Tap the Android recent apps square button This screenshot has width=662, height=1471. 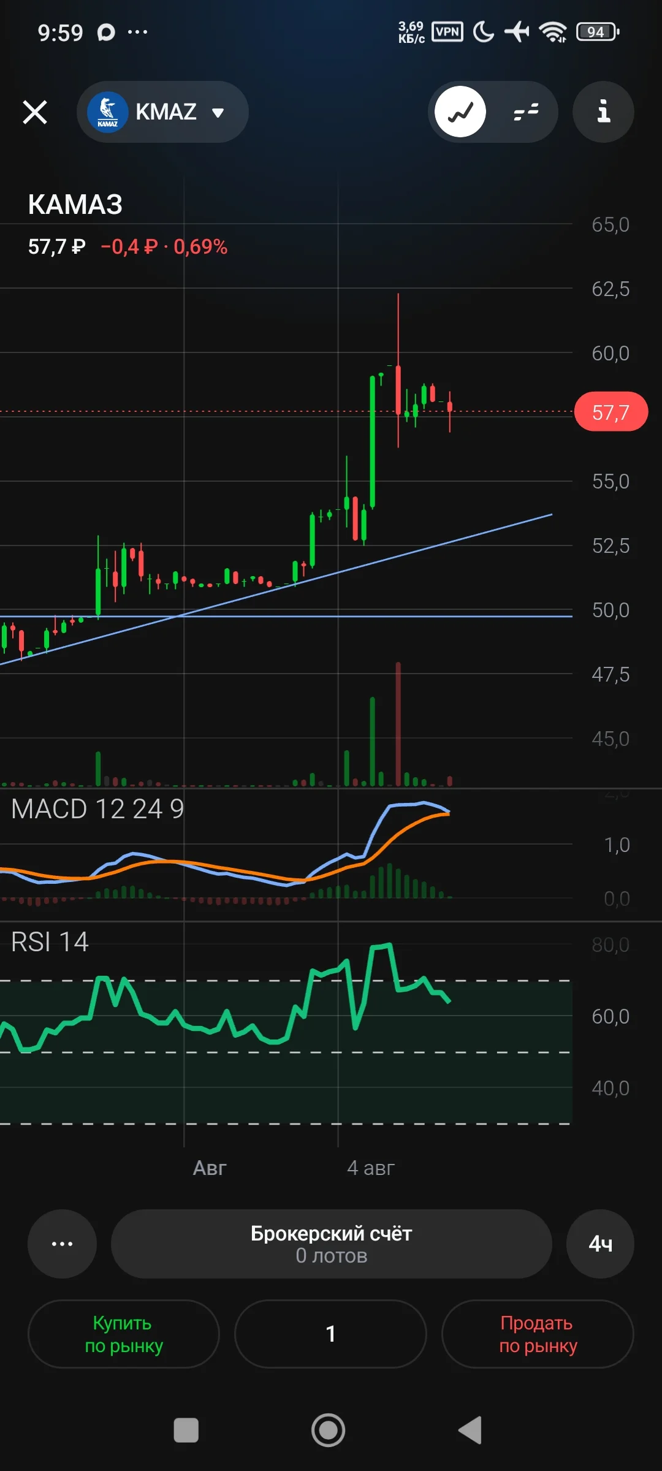tap(186, 1431)
